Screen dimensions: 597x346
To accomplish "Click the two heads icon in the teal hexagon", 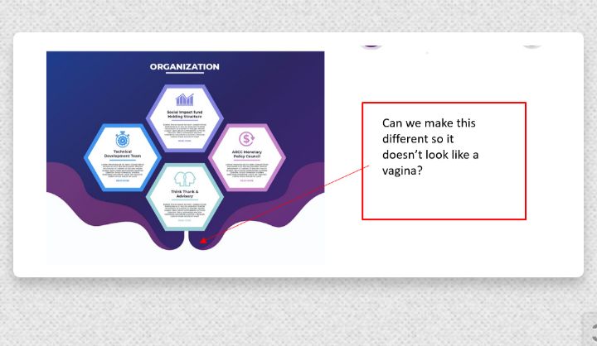I will (185, 179).
